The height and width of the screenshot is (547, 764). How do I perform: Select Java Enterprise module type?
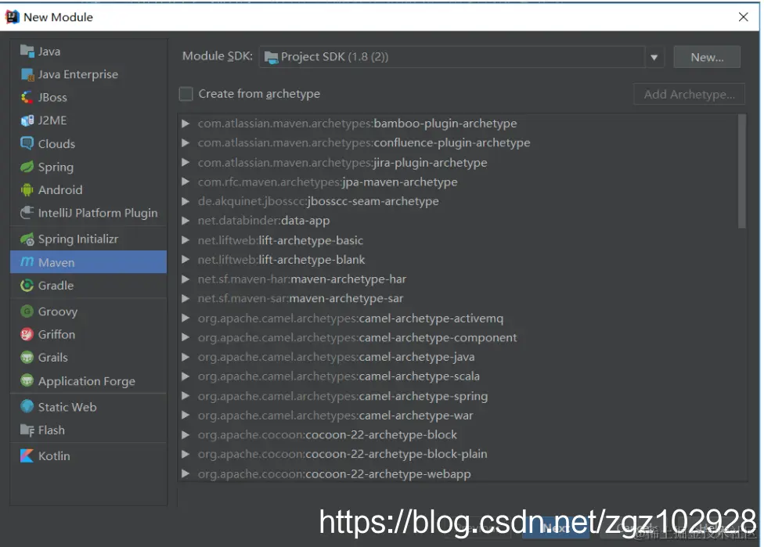tap(78, 74)
